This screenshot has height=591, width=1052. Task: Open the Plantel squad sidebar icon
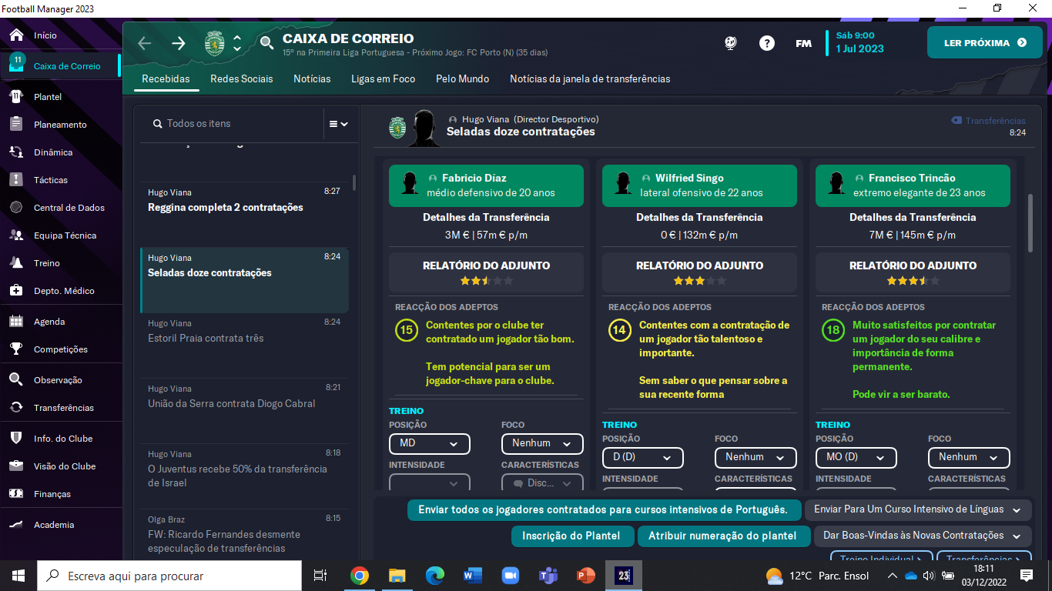pyautogui.click(x=17, y=97)
